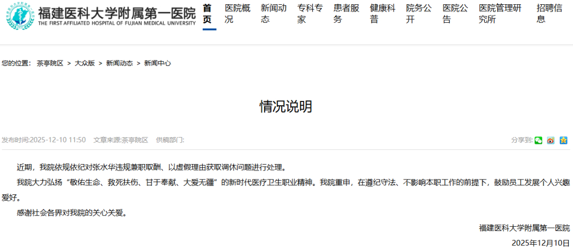The height and width of the screenshot is (248, 573).
Task: Click 新闻中心 breadcrumb link
Action: point(158,63)
